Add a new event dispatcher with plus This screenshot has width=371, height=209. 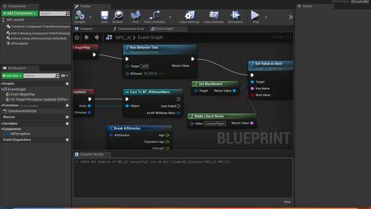[67, 140]
